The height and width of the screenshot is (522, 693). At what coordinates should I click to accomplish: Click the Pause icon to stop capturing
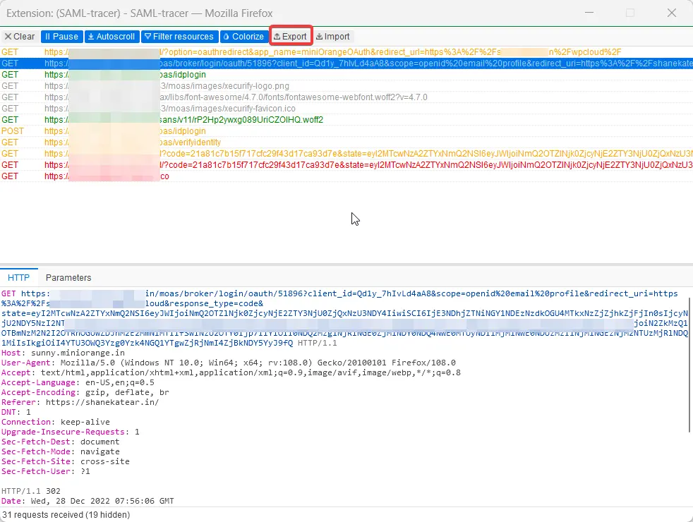coord(49,36)
